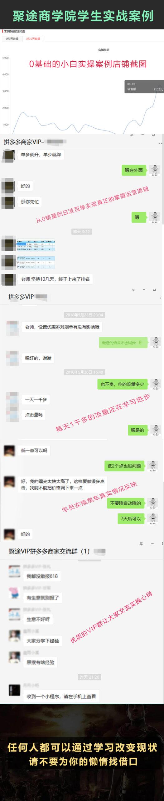
Task: Click the avatar beside 我都没敢报618
Action: [15, 571]
